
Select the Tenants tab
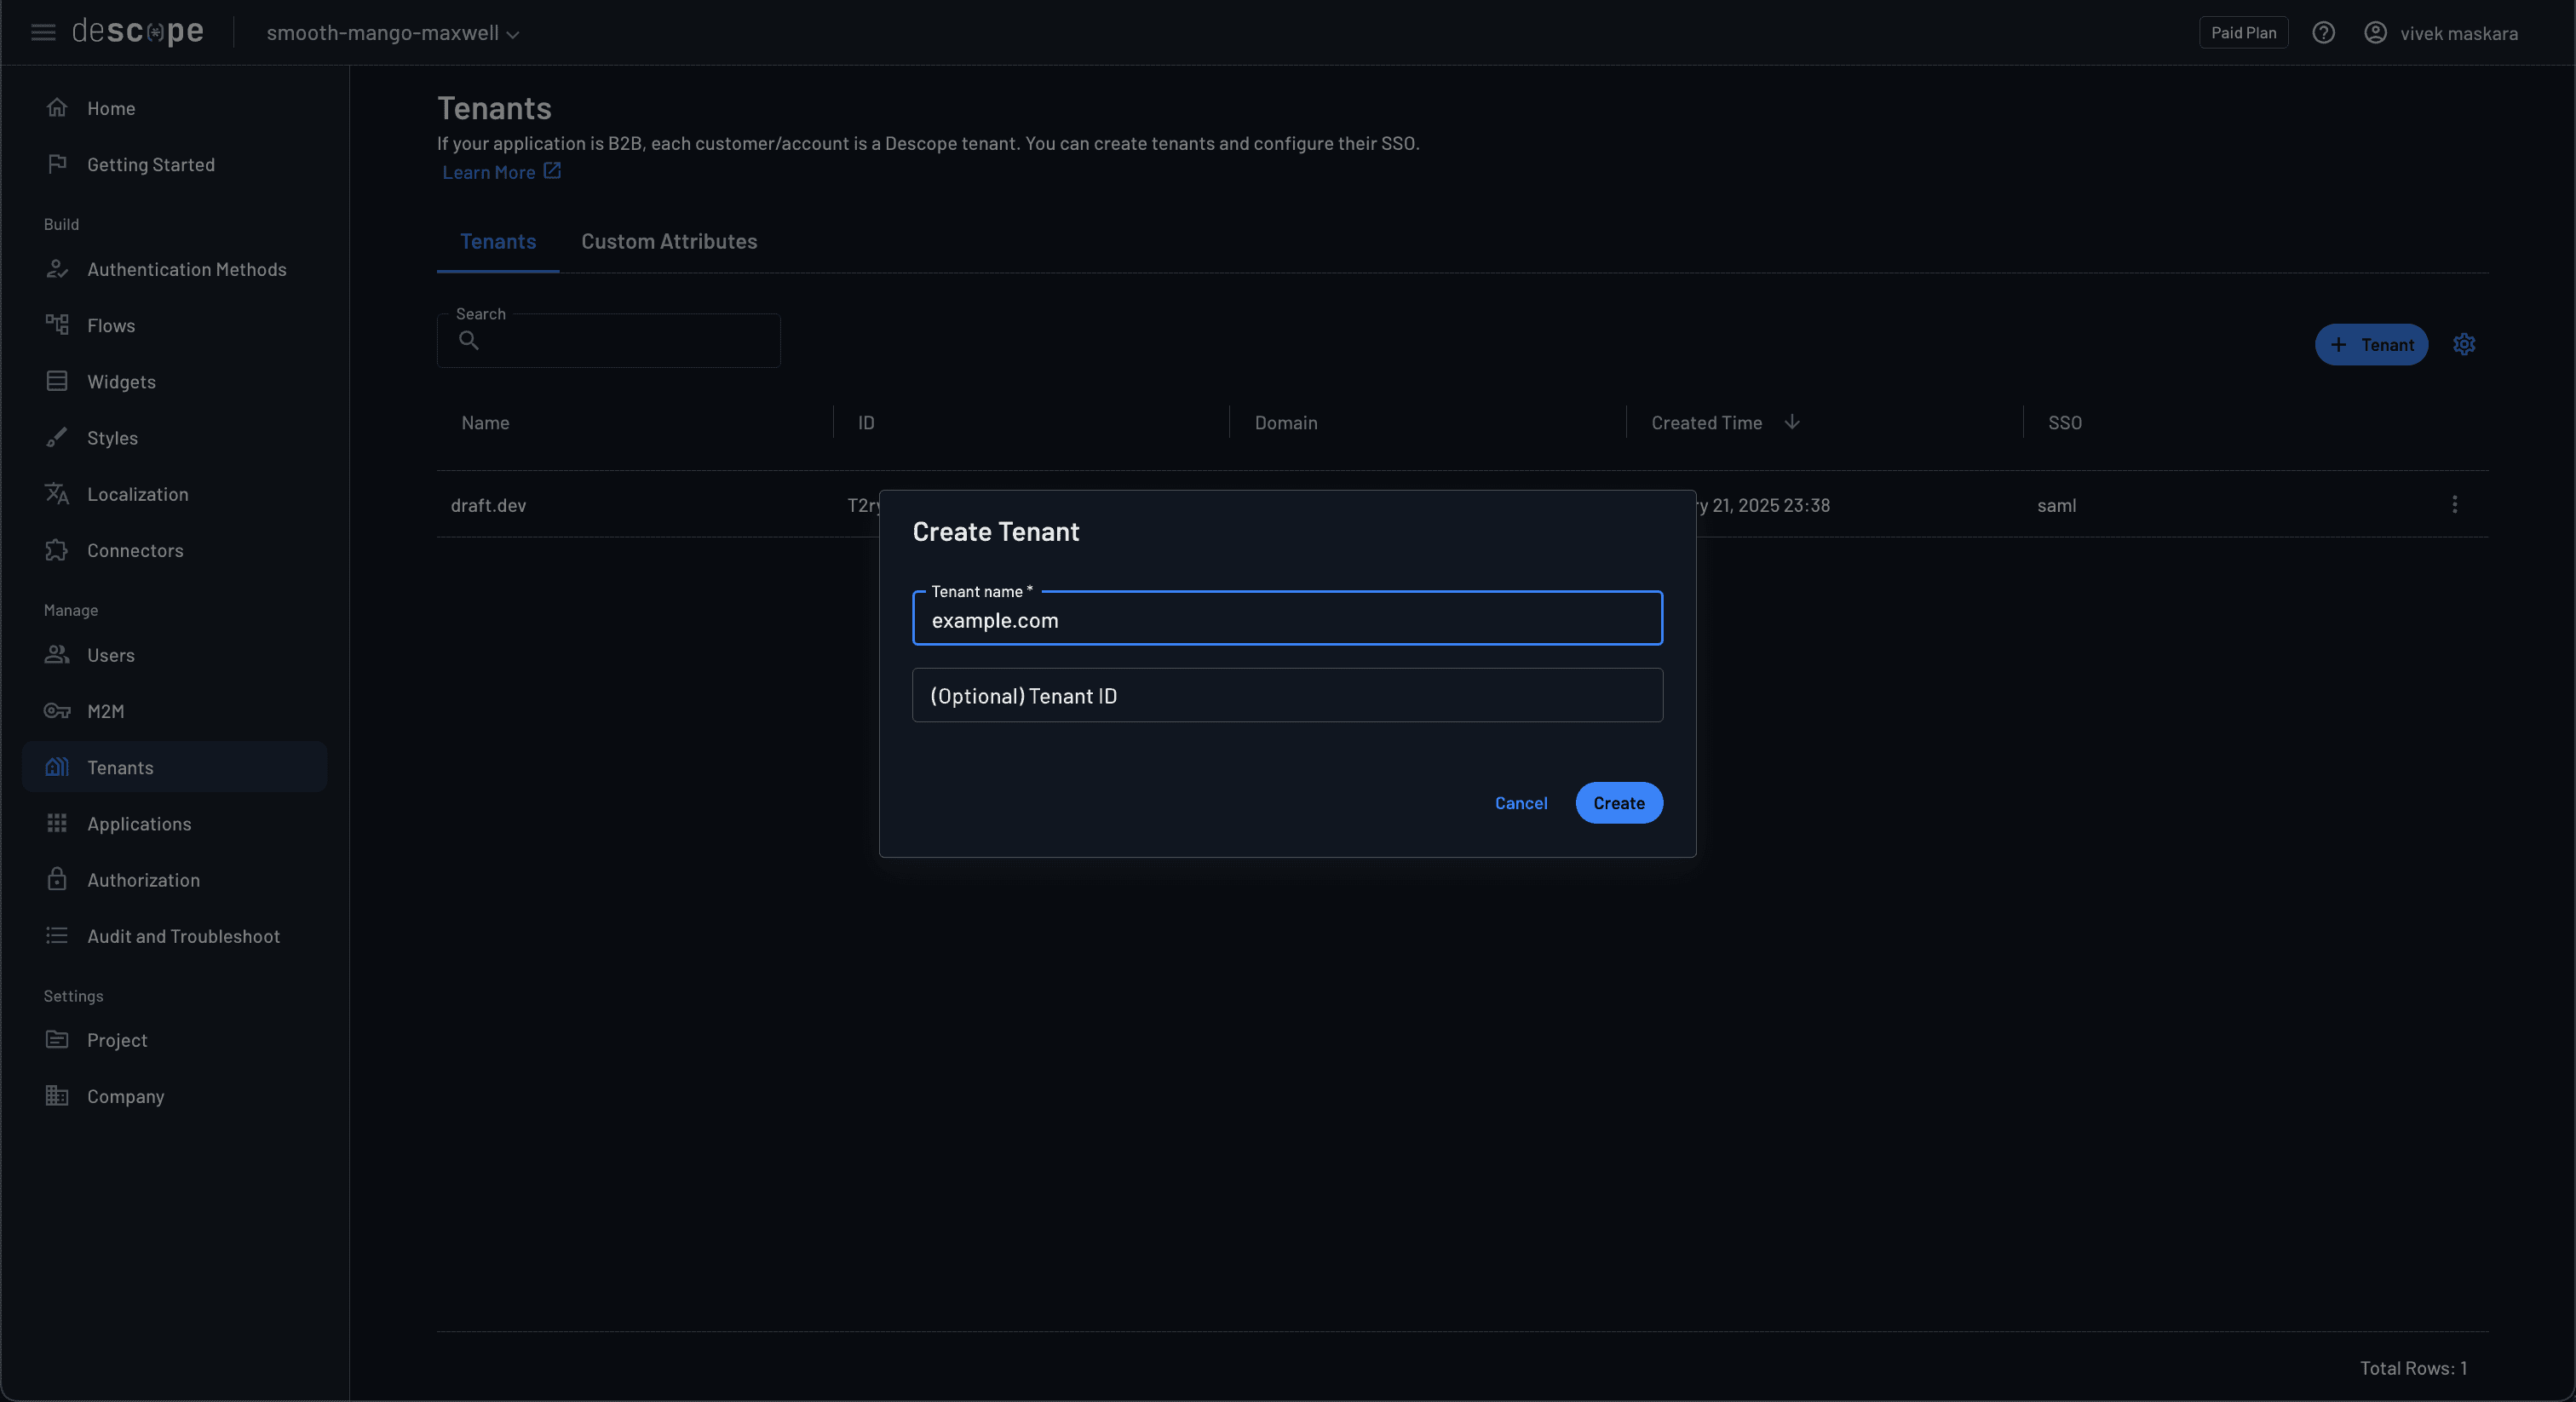[497, 241]
